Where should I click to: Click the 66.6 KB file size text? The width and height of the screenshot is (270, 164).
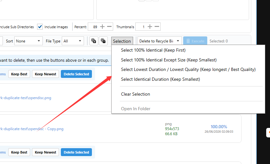171,134
